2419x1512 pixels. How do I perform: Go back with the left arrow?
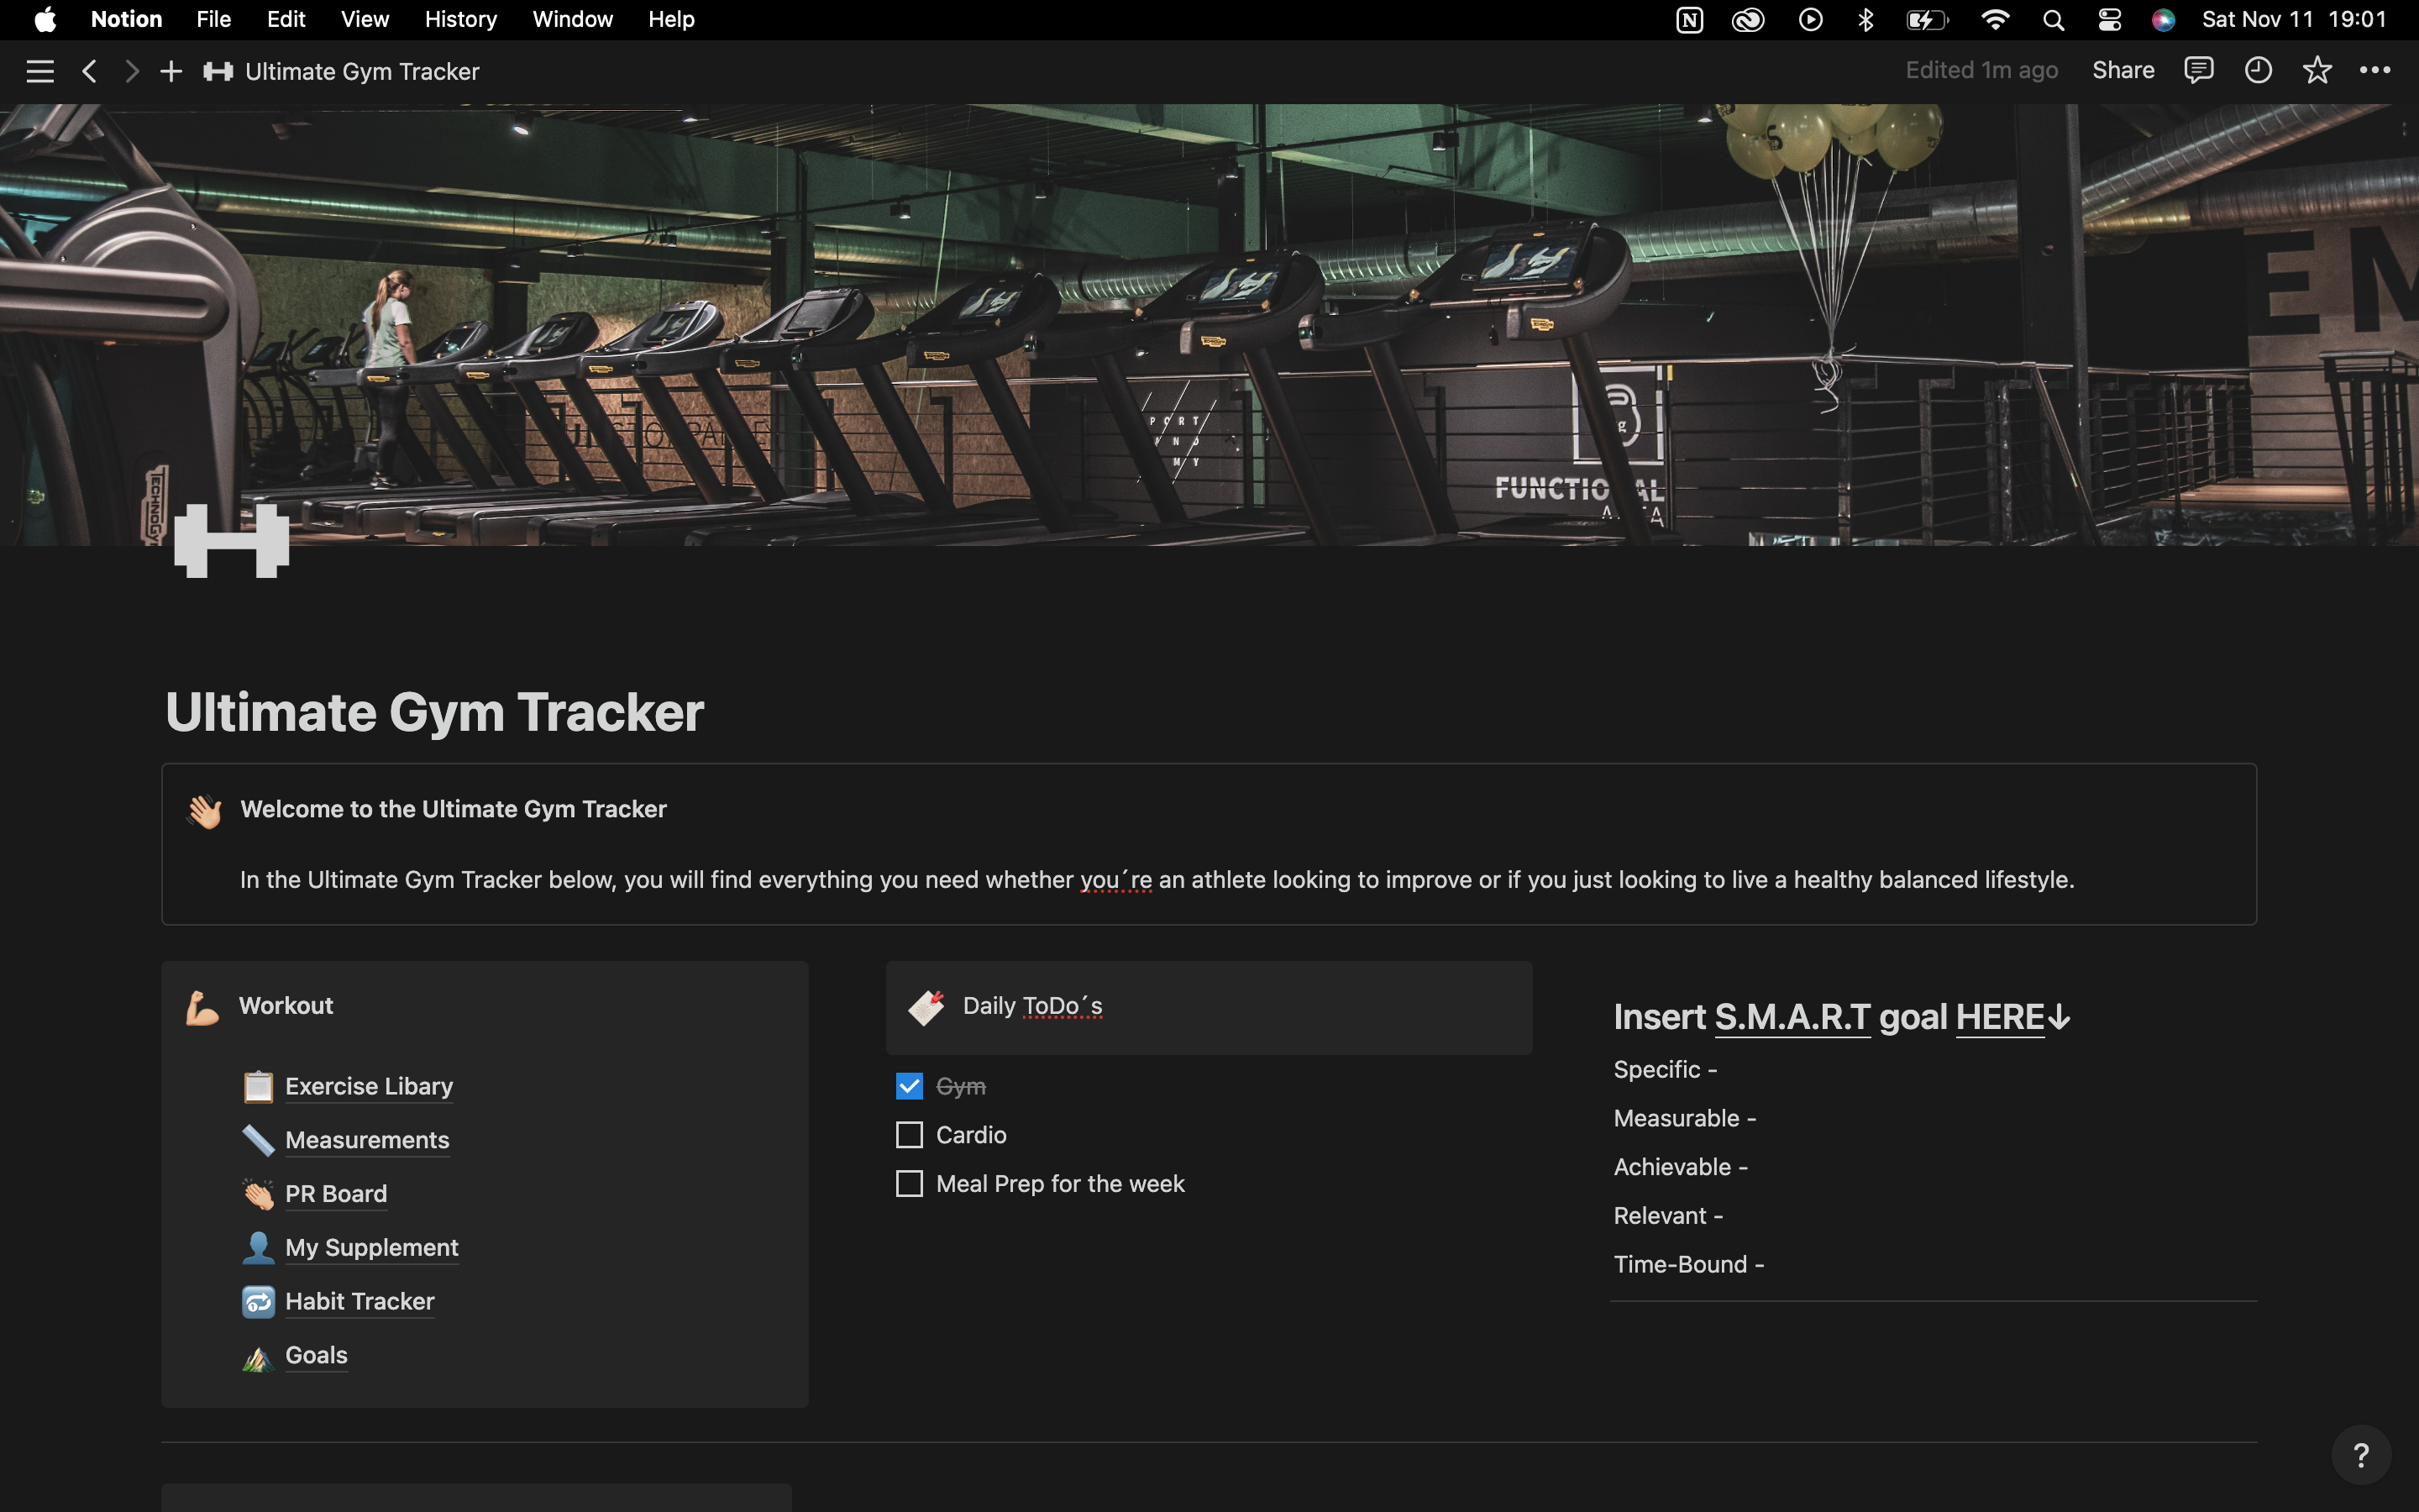coord(89,71)
